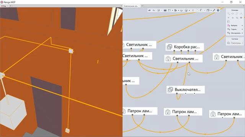Paste with clipboard icon
Image resolution: width=245 pixels, height=137 pixels.
coord(201,10)
